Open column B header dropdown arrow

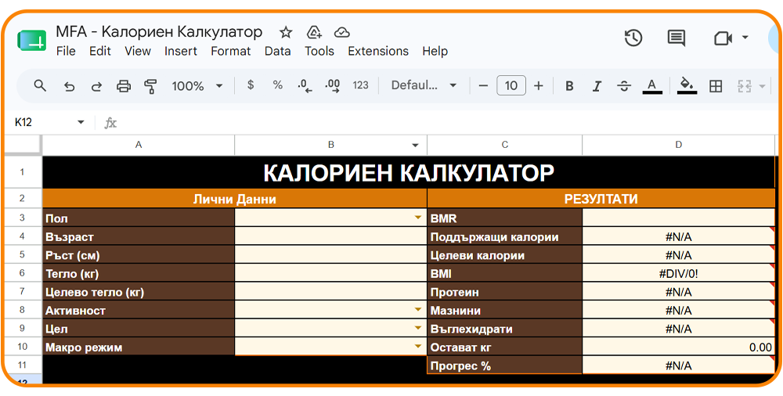click(415, 146)
